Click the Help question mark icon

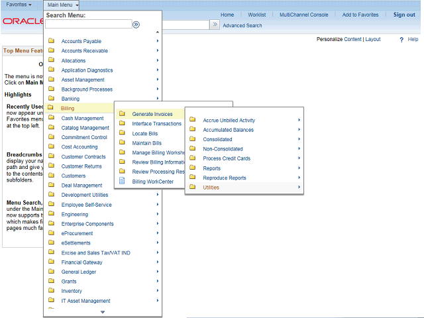point(401,40)
